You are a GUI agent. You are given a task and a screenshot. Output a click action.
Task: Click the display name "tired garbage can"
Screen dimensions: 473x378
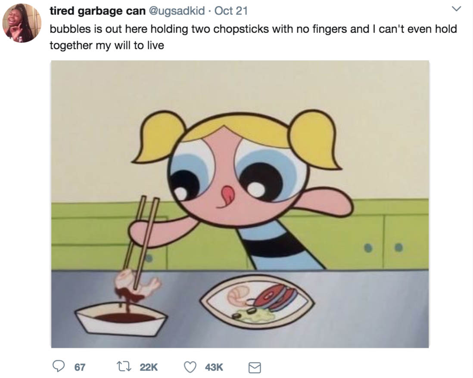tap(97, 10)
